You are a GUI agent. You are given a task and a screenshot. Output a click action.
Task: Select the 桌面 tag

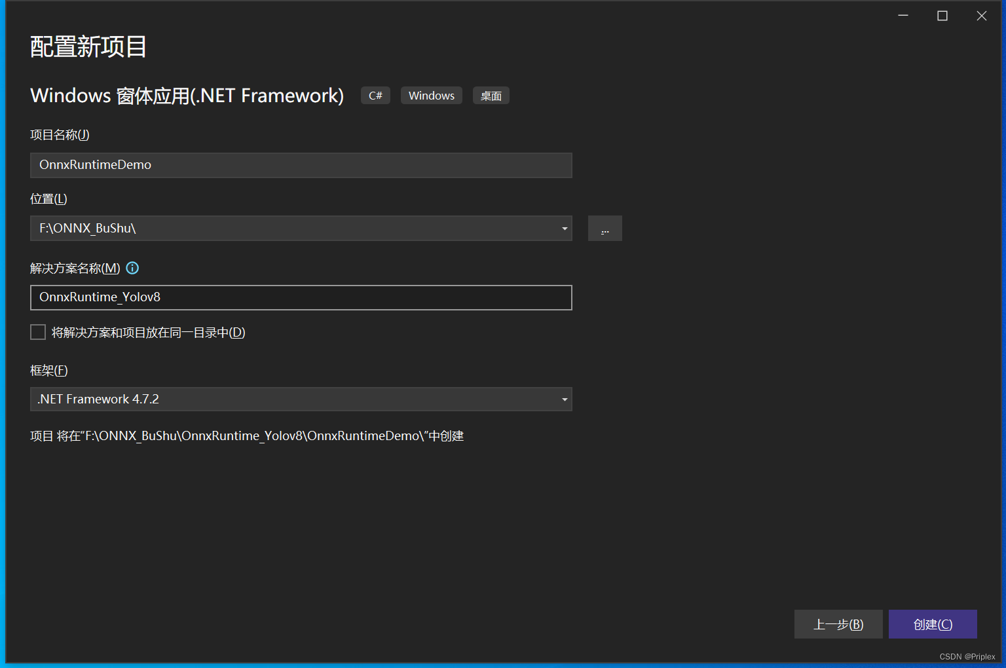(x=491, y=96)
